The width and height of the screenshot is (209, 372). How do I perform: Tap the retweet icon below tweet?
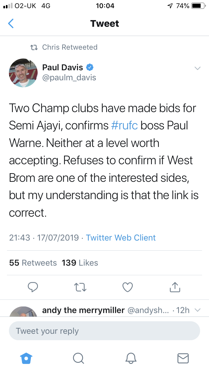(x=81, y=287)
